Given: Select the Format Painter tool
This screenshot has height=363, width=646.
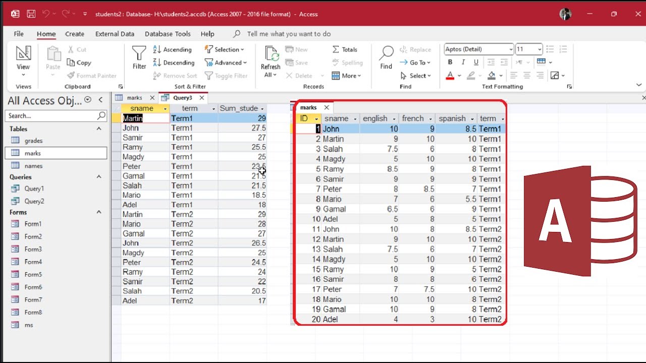Looking at the screenshot, I should tap(91, 76).
